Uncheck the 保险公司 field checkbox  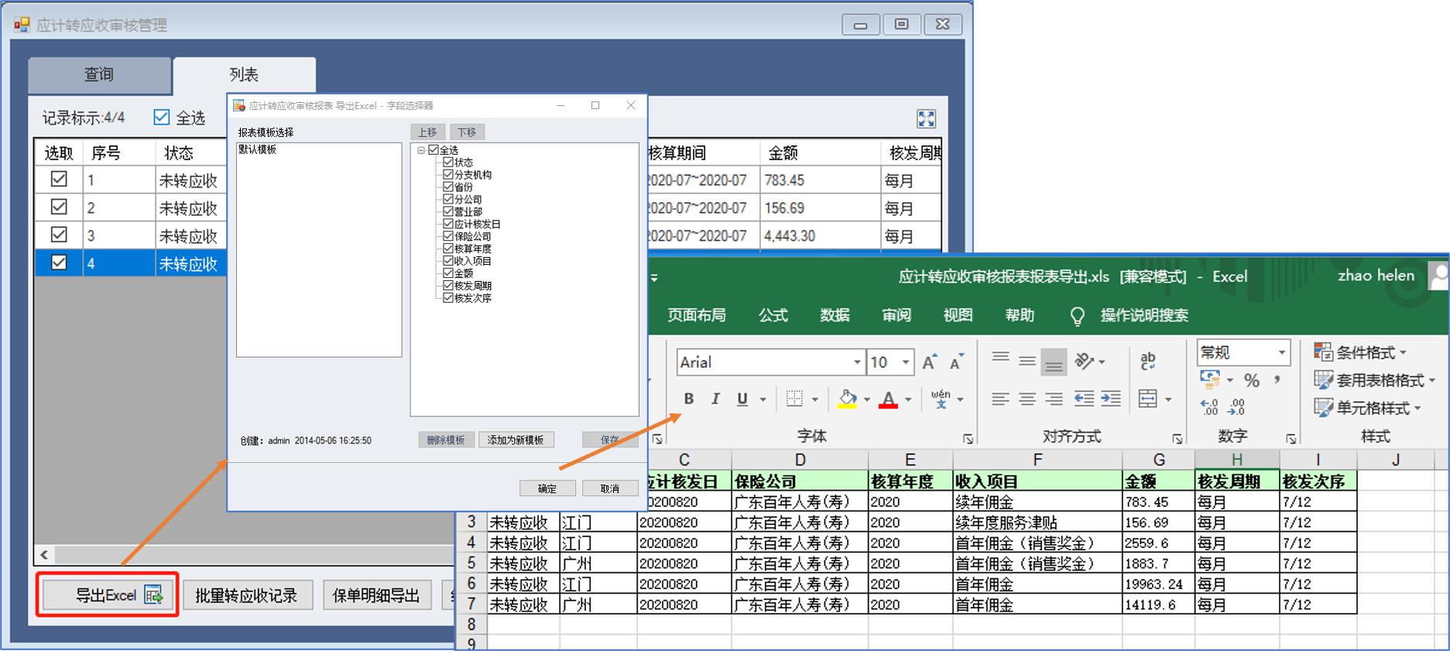pos(448,236)
